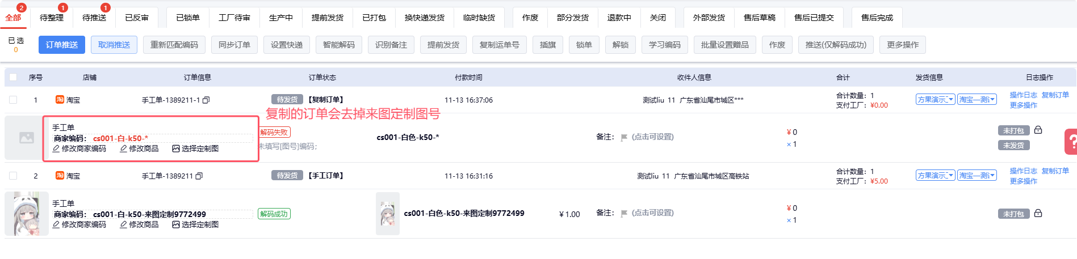Edit merchant code of failed-decode item
The width and height of the screenshot is (1077, 259).
79,148
